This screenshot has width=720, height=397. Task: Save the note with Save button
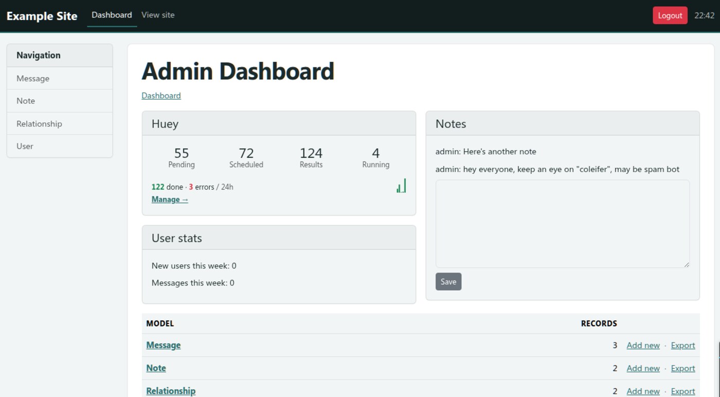tap(448, 281)
